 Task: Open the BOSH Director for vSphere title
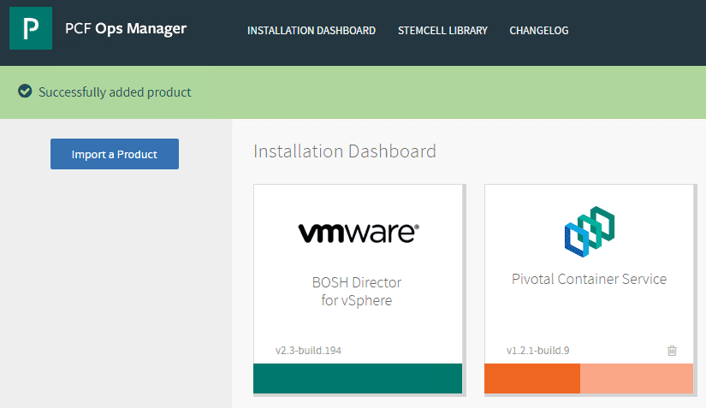tap(357, 291)
